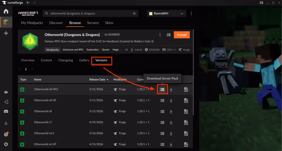The image size is (282, 151).
Task: Click the Name column header
Action: coord(38,79)
